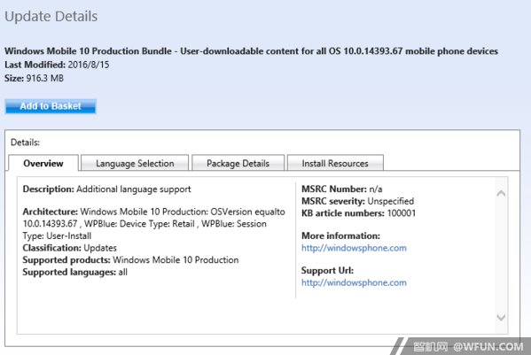Click the Details: label
This screenshot has width=531, height=355.
25,143
